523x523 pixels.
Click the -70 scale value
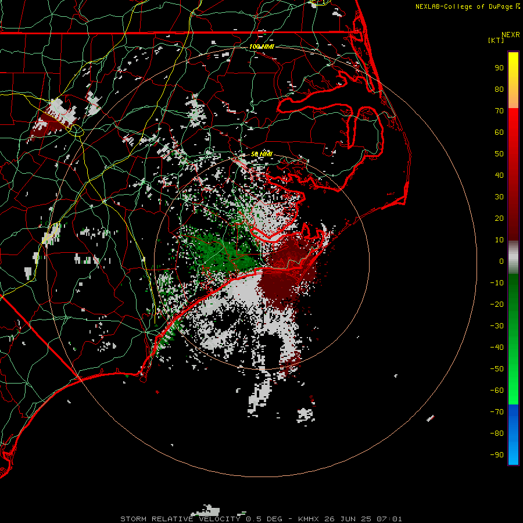[497, 412]
